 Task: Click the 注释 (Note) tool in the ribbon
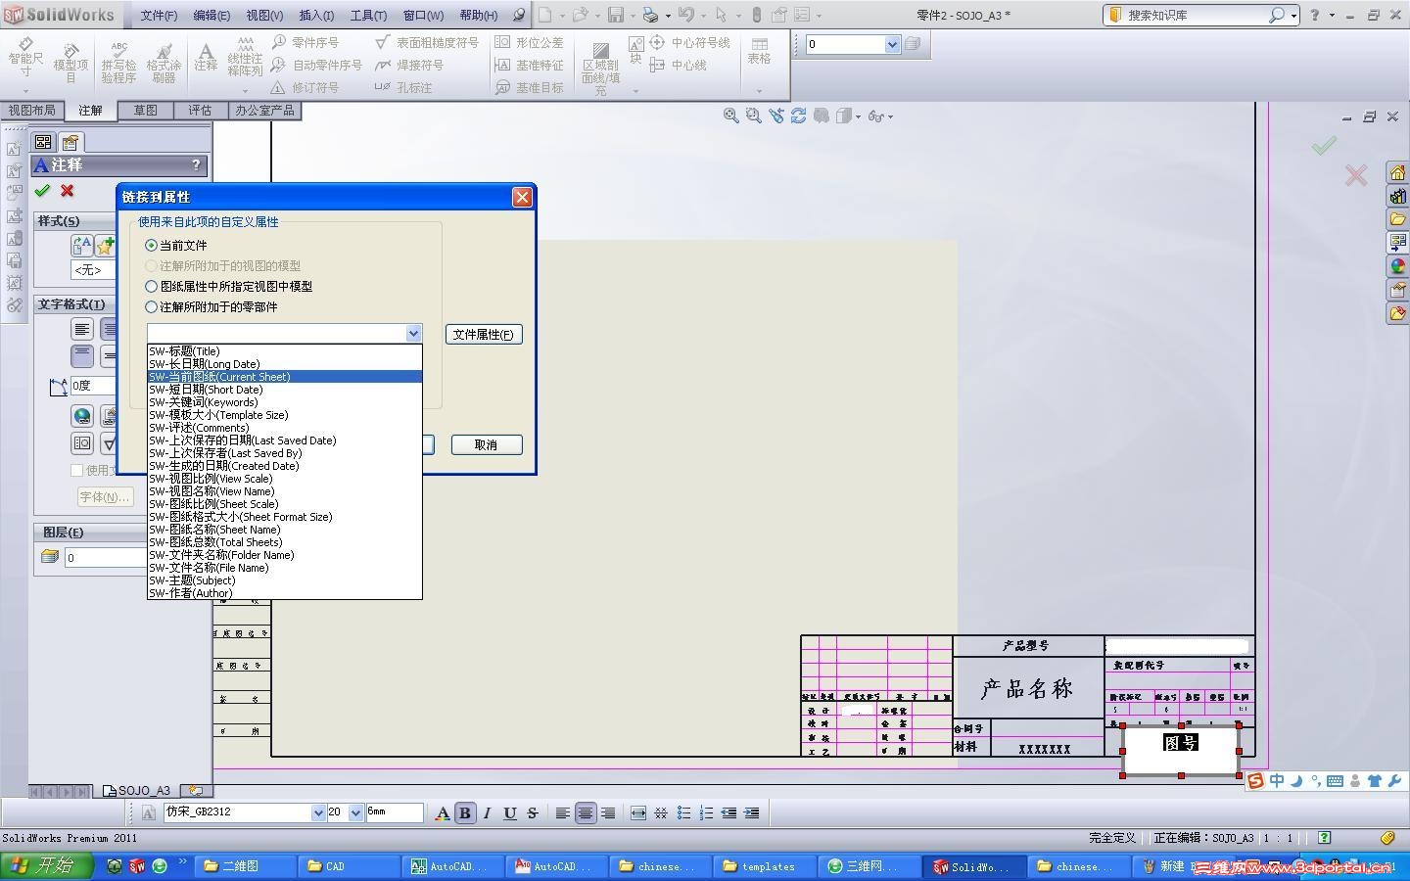tap(206, 57)
